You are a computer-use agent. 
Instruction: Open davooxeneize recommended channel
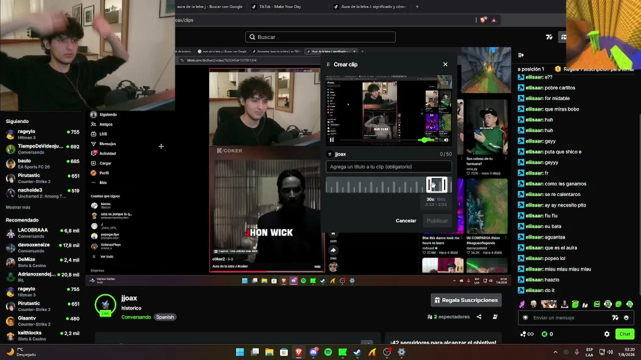click(x=43, y=247)
